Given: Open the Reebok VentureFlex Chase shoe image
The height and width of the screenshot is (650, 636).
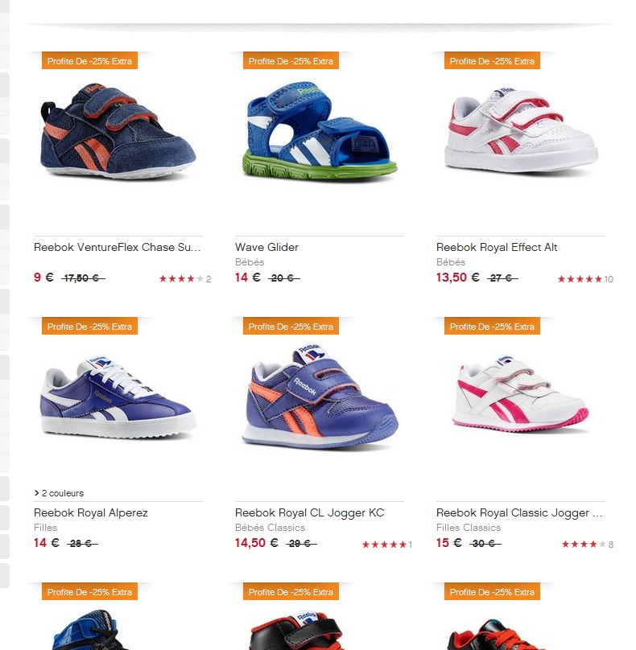Looking at the screenshot, I should click(x=118, y=131).
